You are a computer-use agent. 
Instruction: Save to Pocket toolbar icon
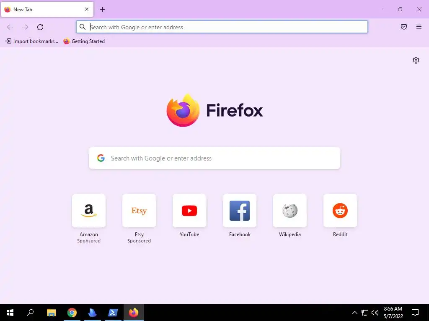pos(404,27)
